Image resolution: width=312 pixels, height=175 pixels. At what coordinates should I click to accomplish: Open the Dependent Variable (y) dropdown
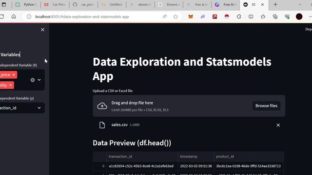(39, 108)
